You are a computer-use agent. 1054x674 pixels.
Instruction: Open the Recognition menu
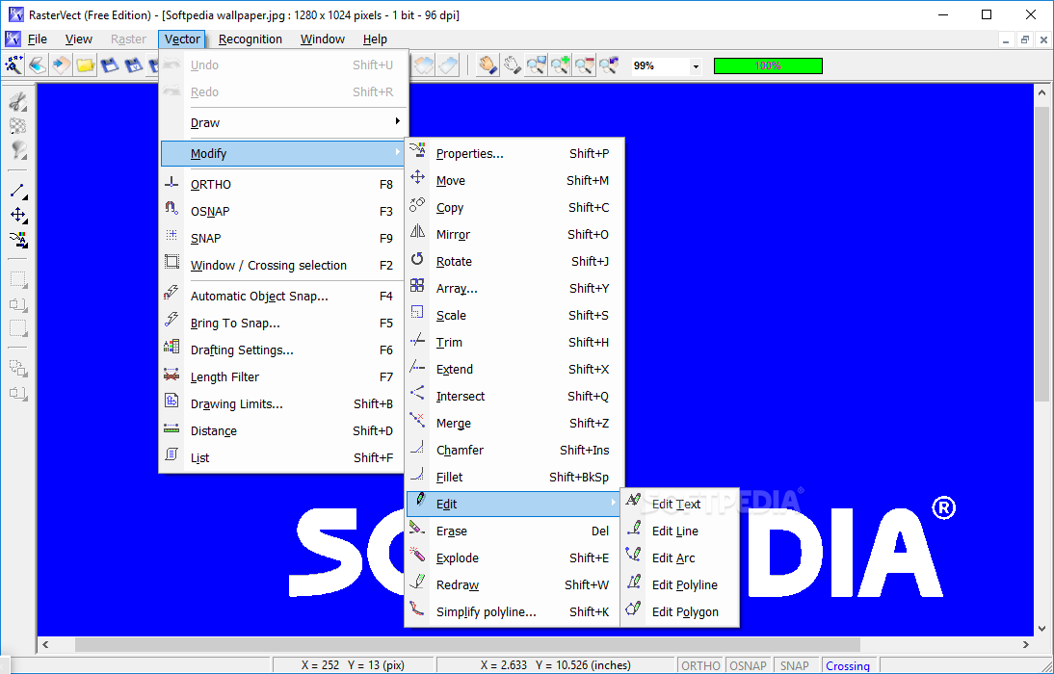[250, 39]
